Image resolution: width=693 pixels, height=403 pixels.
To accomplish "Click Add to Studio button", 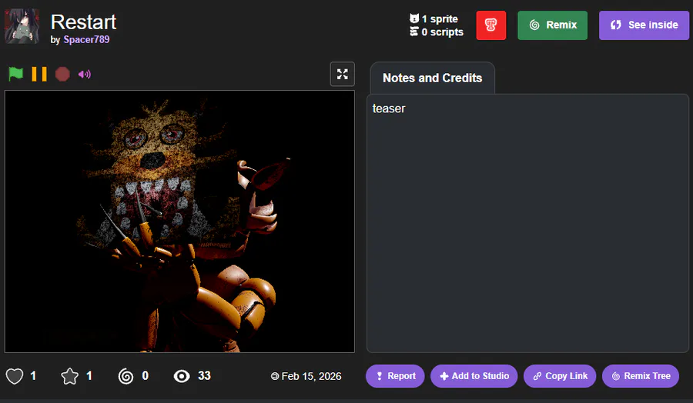I will click(474, 376).
